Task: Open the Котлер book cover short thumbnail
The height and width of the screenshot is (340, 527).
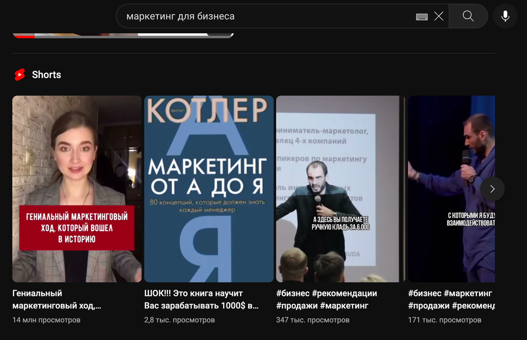Action: click(209, 189)
